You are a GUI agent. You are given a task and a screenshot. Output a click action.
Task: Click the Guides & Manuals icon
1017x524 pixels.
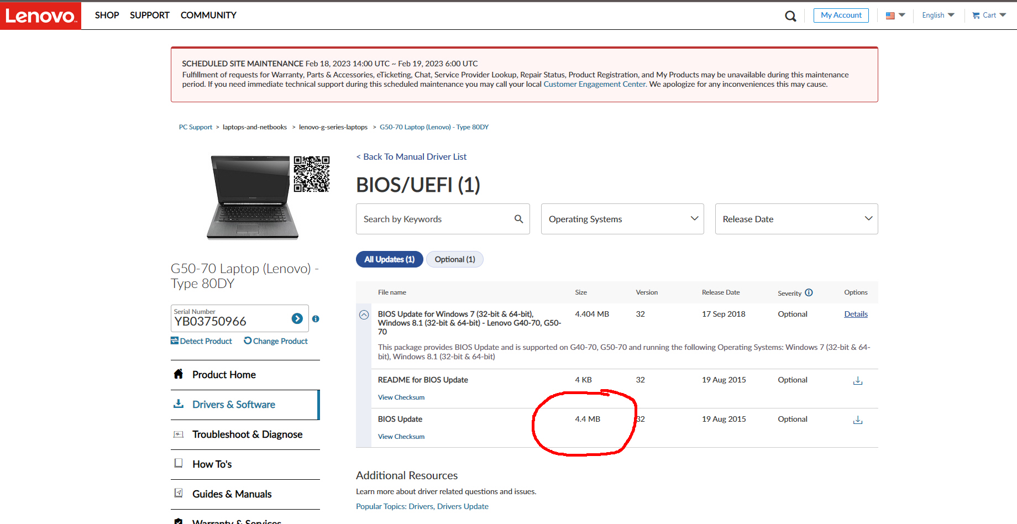coord(179,493)
